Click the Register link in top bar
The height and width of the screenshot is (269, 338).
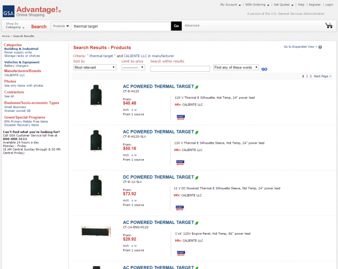(x=315, y=5)
